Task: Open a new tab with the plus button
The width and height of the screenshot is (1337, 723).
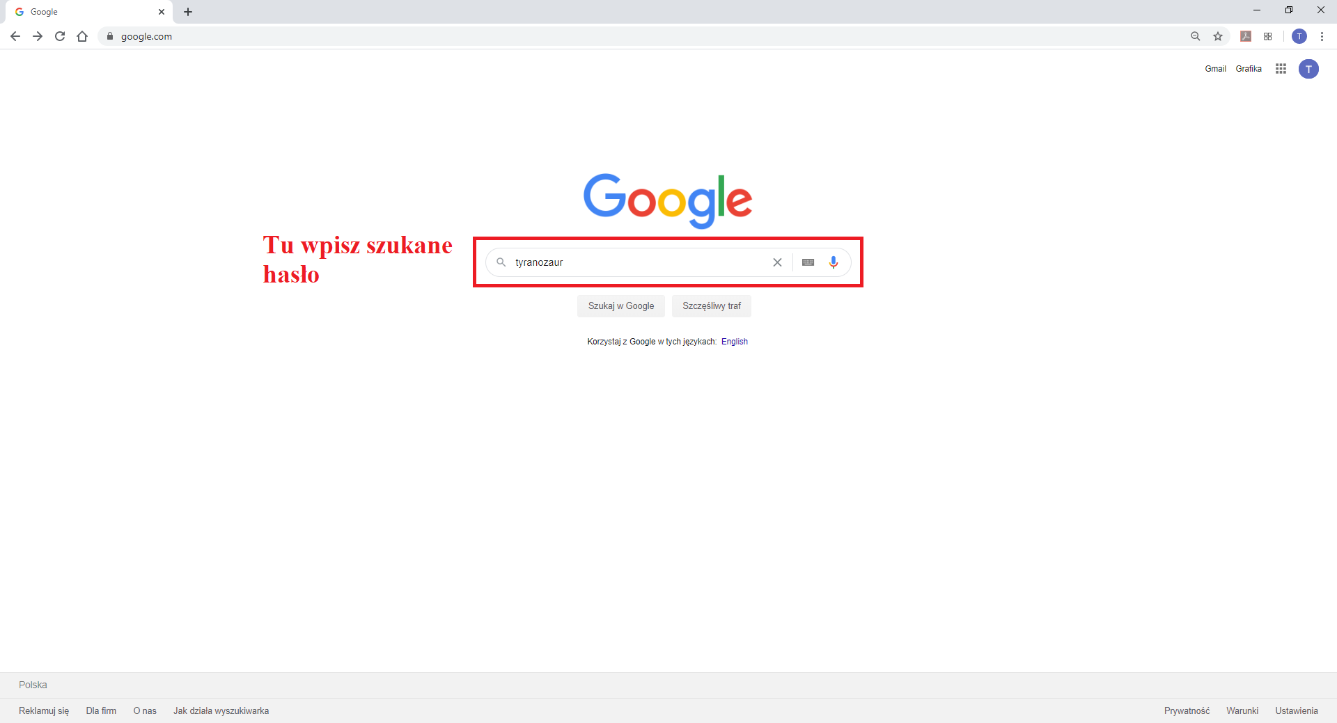Action: [188, 12]
